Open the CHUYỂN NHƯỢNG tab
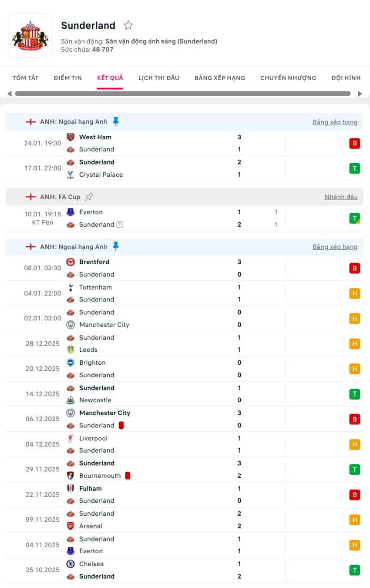This screenshot has height=588, width=370. click(x=288, y=77)
